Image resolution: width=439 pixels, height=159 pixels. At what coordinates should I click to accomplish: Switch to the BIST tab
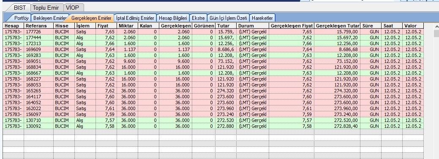[19, 8]
